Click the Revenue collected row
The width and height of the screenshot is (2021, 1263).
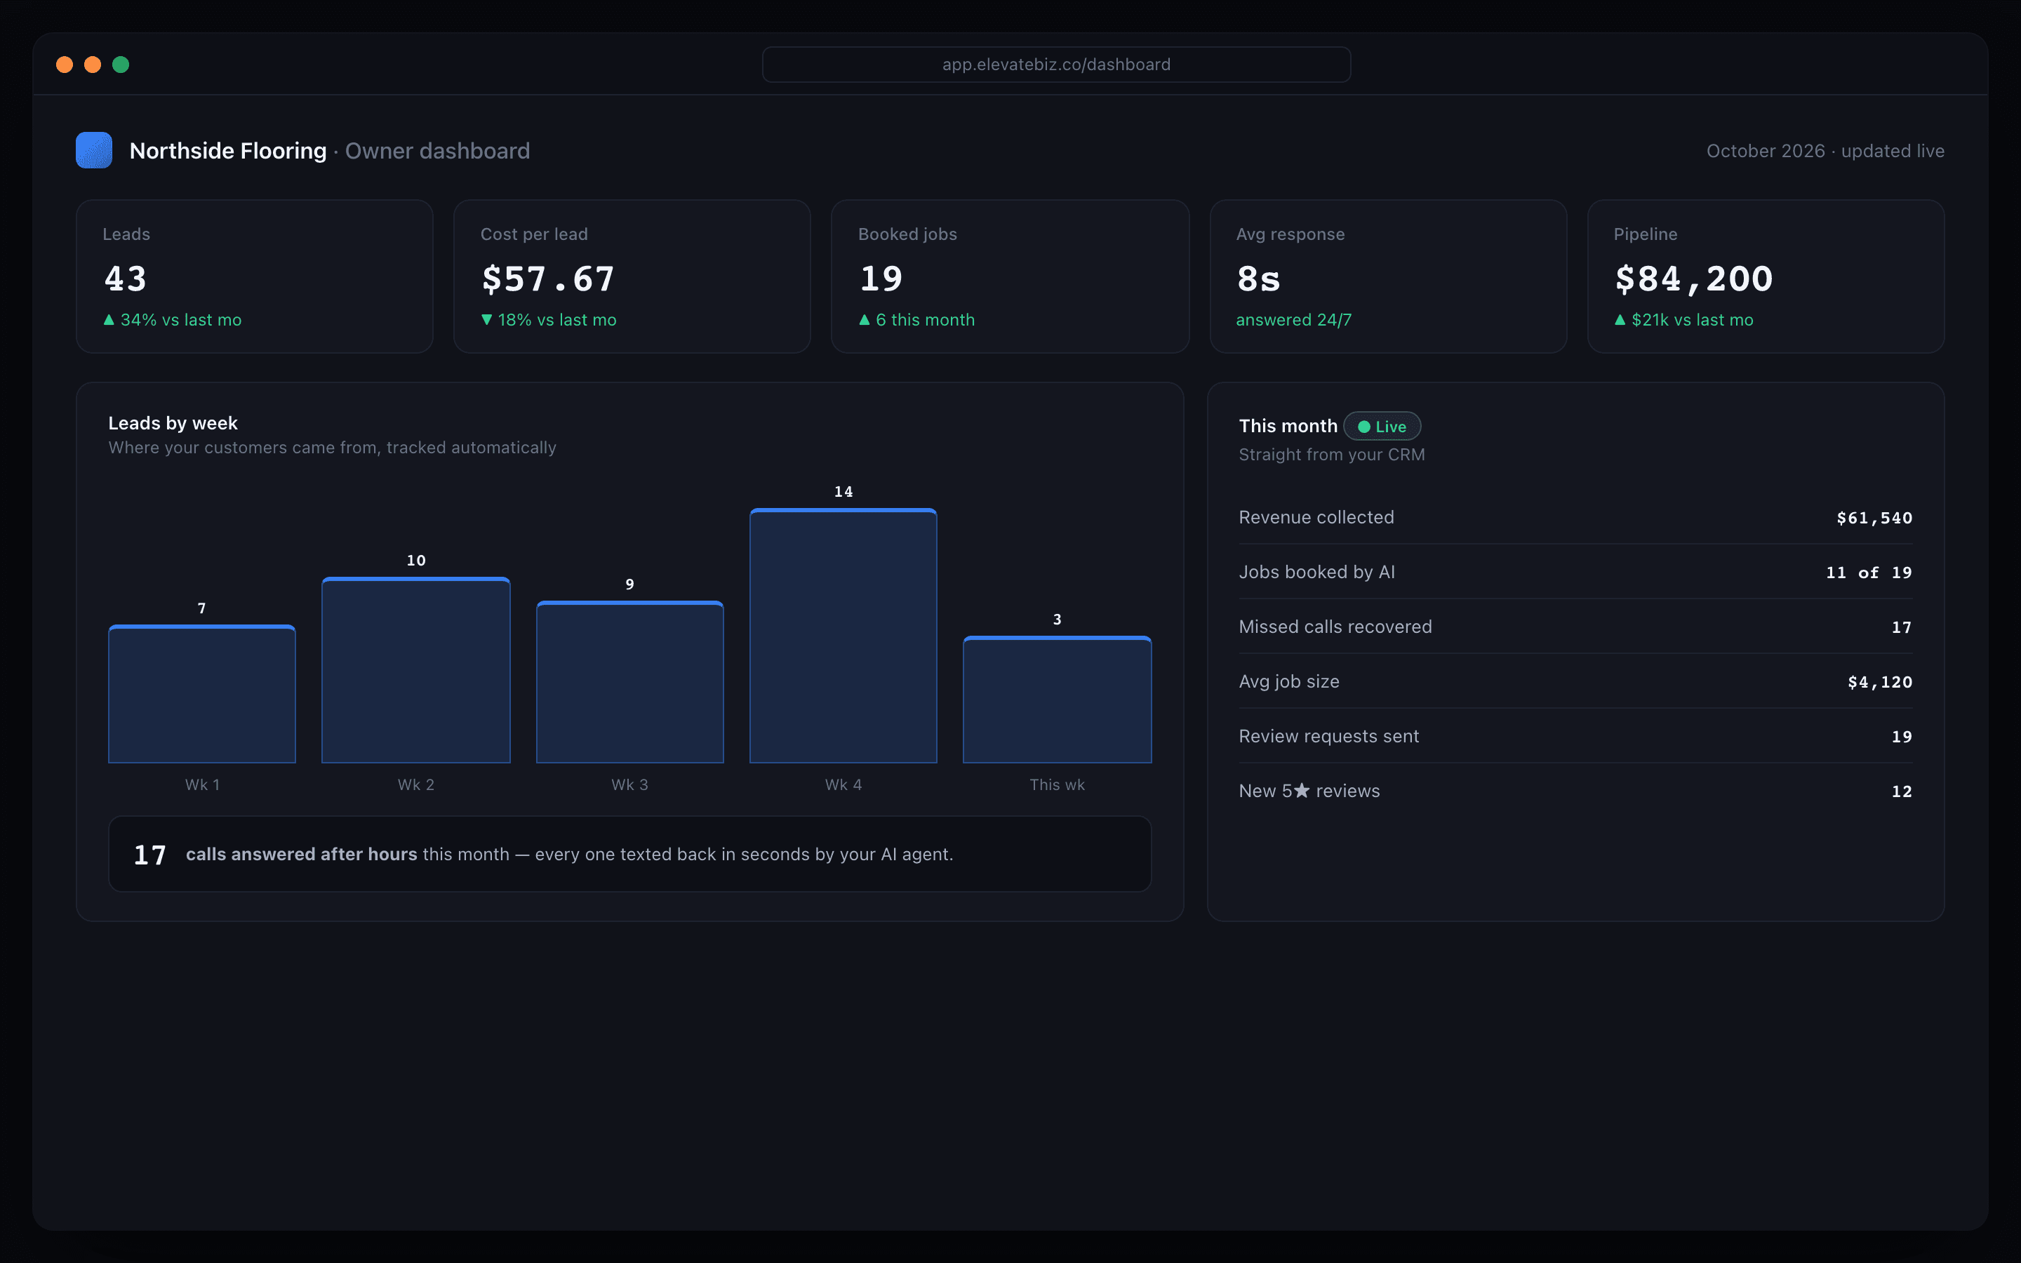click(1576, 517)
